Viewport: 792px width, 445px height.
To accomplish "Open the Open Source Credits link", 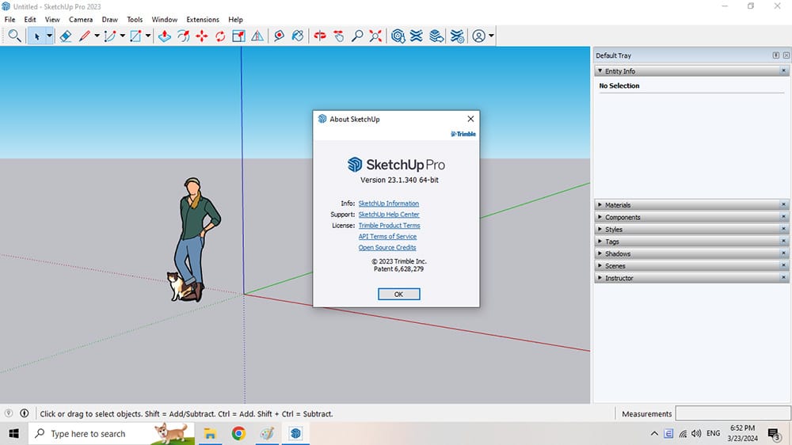I will coord(387,248).
